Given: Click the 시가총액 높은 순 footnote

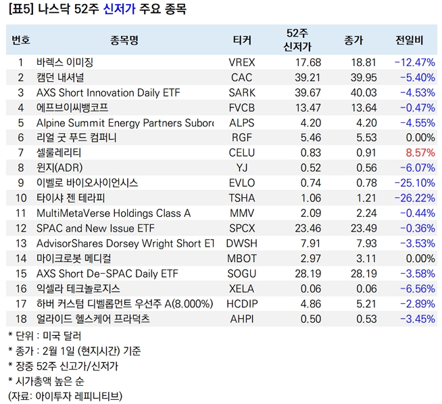Looking at the screenshot, I should (x=46, y=381).
